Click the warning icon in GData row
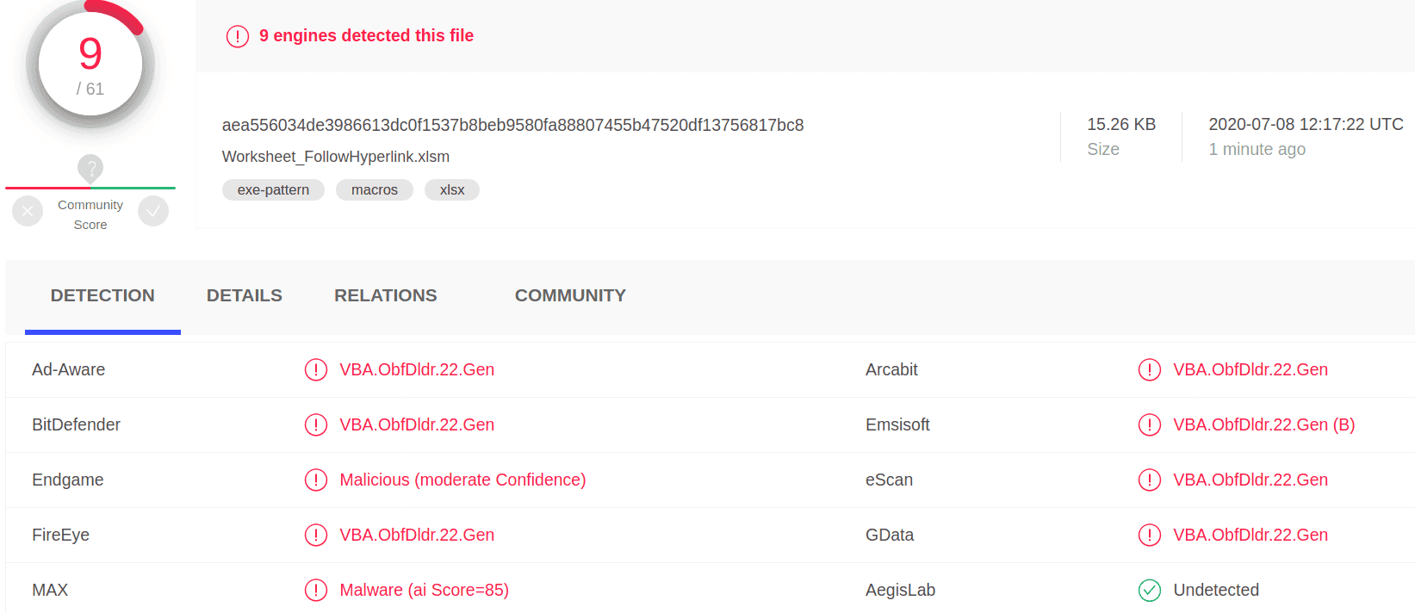Viewport: 1415px width, 613px height. [x=1150, y=536]
